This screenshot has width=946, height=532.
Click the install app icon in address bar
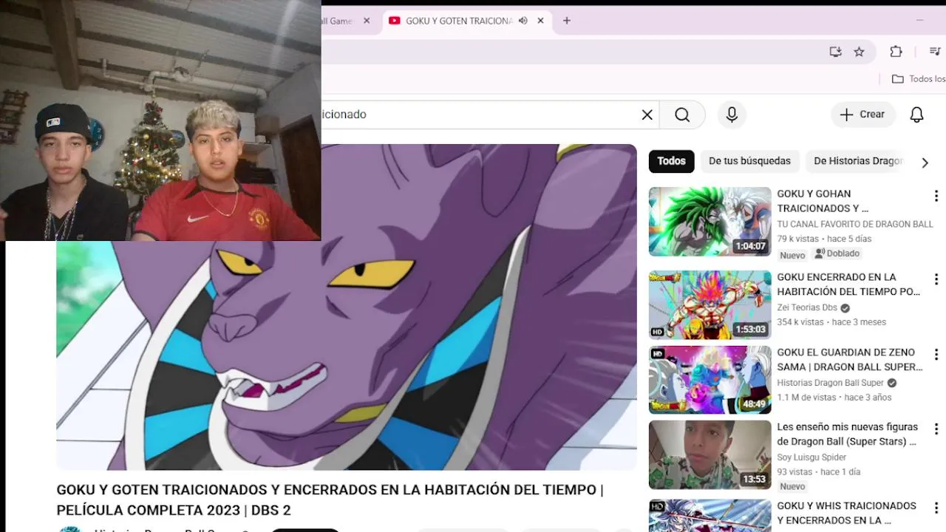tap(835, 52)
